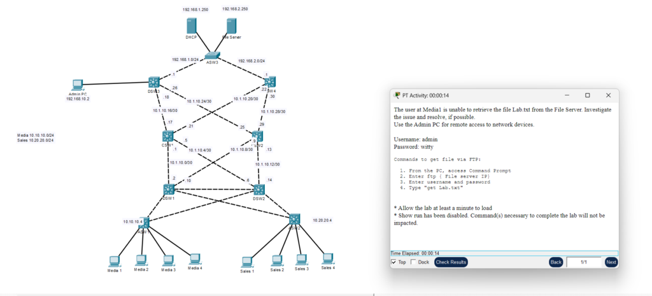
Task: Open the Media 1 PC
Action: 115,260
